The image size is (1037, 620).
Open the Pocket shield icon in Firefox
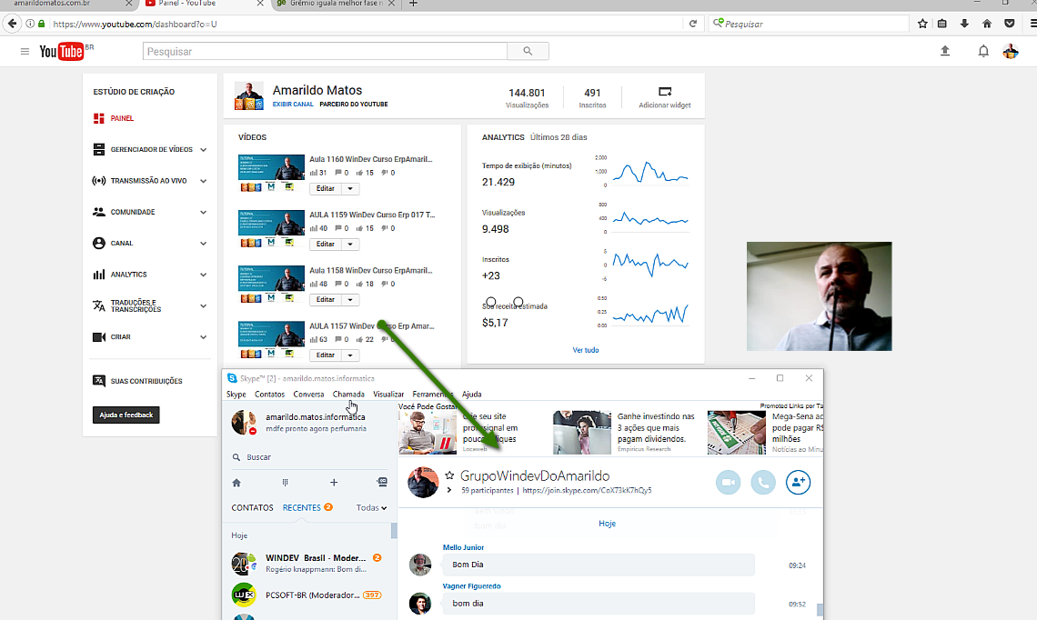point(1009,24)
